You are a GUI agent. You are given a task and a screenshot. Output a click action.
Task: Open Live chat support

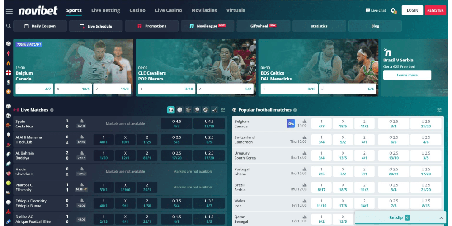point(376,10)
